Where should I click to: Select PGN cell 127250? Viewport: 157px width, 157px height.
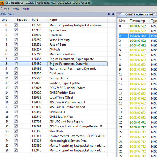coord(36,40)
